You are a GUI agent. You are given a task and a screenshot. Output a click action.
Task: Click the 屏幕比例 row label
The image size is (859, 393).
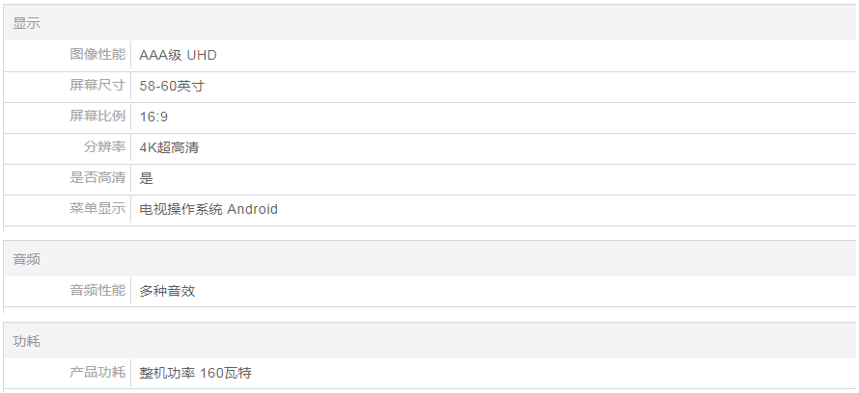point(97,117)
